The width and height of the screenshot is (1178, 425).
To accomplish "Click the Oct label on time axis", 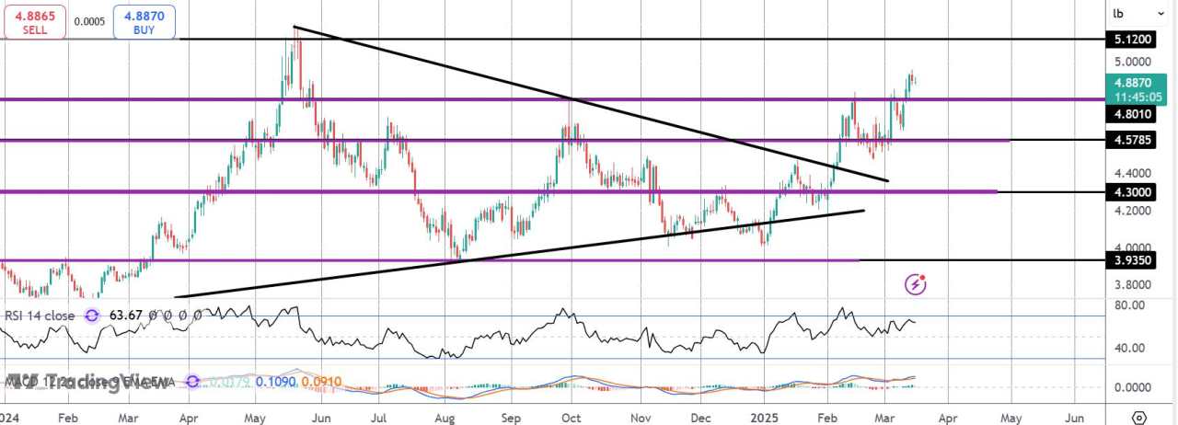I will (x=571, y=416).
